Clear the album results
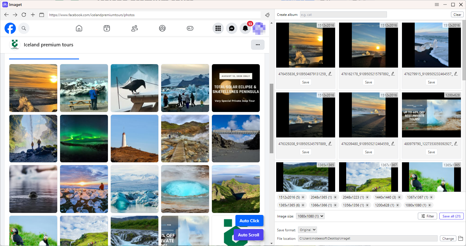The height and width of the screenshot is (246, 466). tap(457, 15)
